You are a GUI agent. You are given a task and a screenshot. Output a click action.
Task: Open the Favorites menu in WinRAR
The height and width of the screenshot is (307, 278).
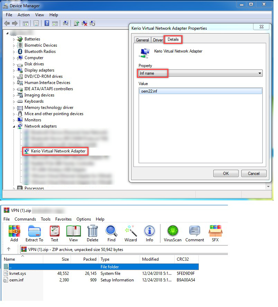[63, 219]
